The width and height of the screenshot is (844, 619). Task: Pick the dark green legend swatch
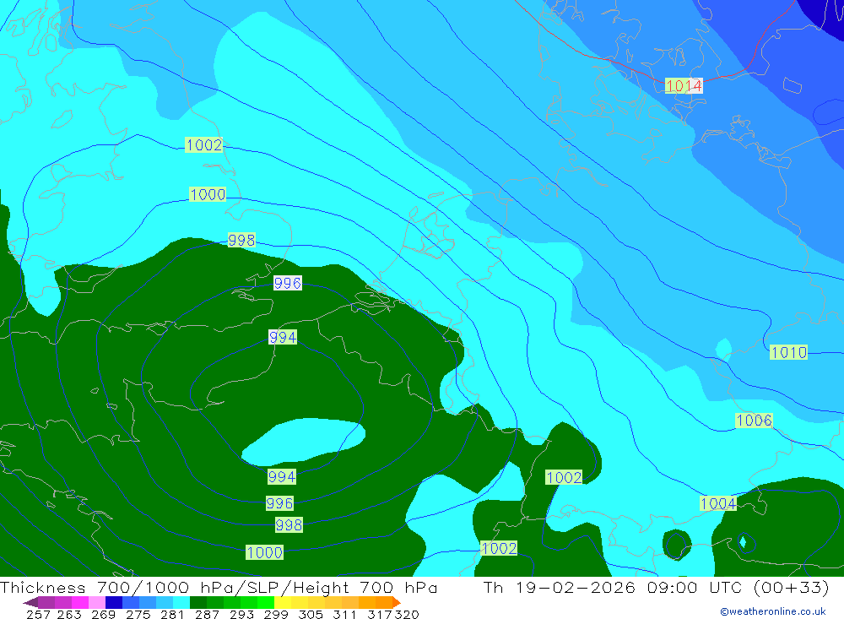click(x=198, y=602)
